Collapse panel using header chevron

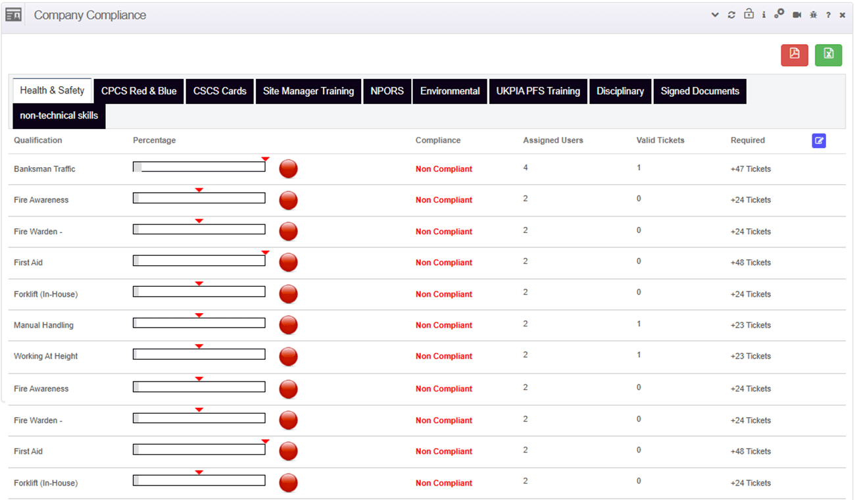coord(715,15)
